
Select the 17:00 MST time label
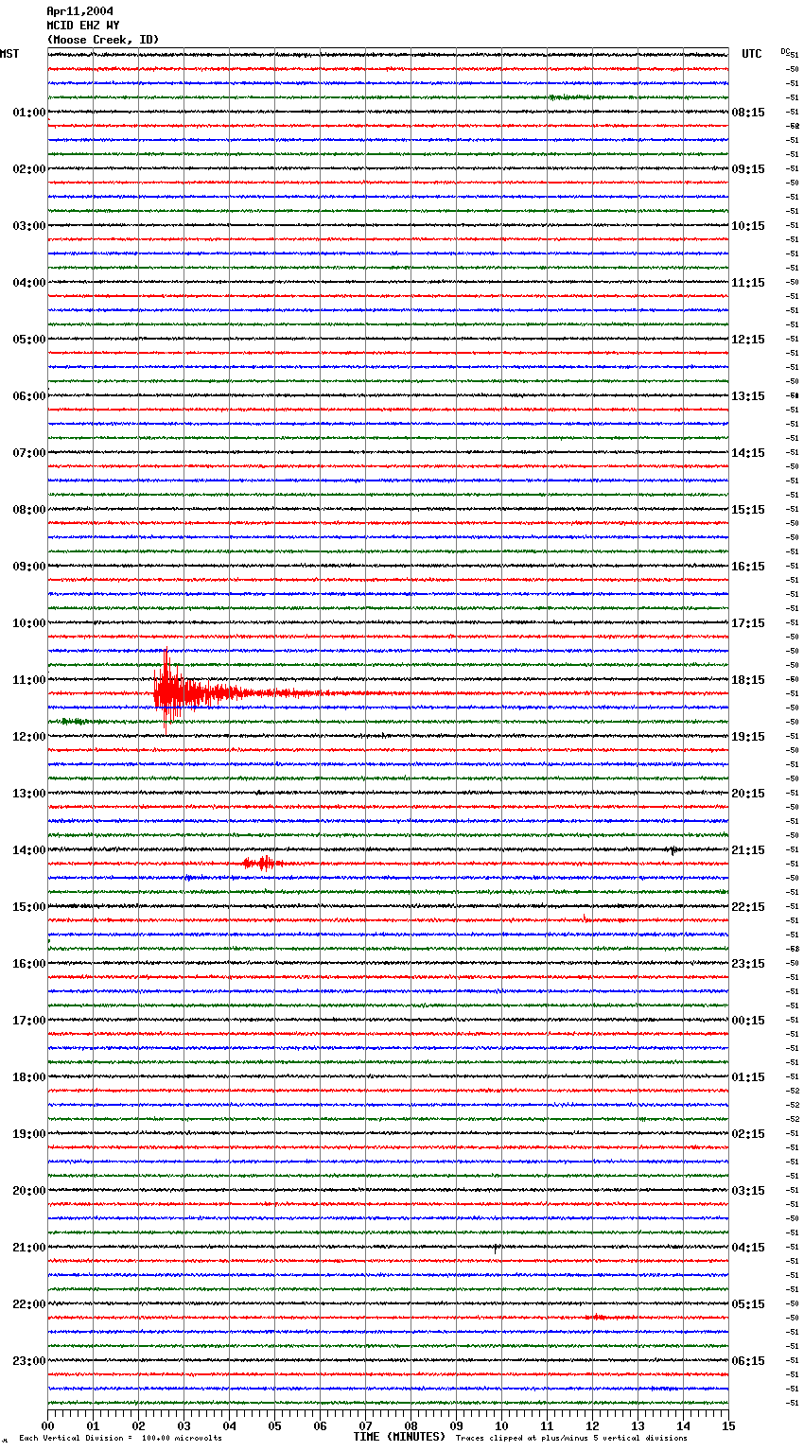point(29,1021)
